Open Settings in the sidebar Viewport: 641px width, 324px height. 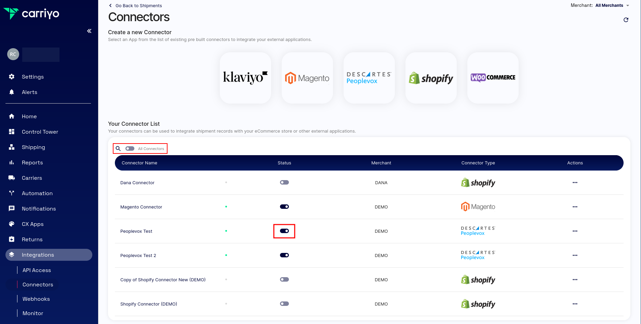click(33, 77)
